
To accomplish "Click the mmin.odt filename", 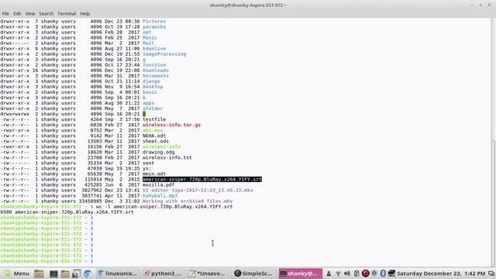I will click(154, 174).
